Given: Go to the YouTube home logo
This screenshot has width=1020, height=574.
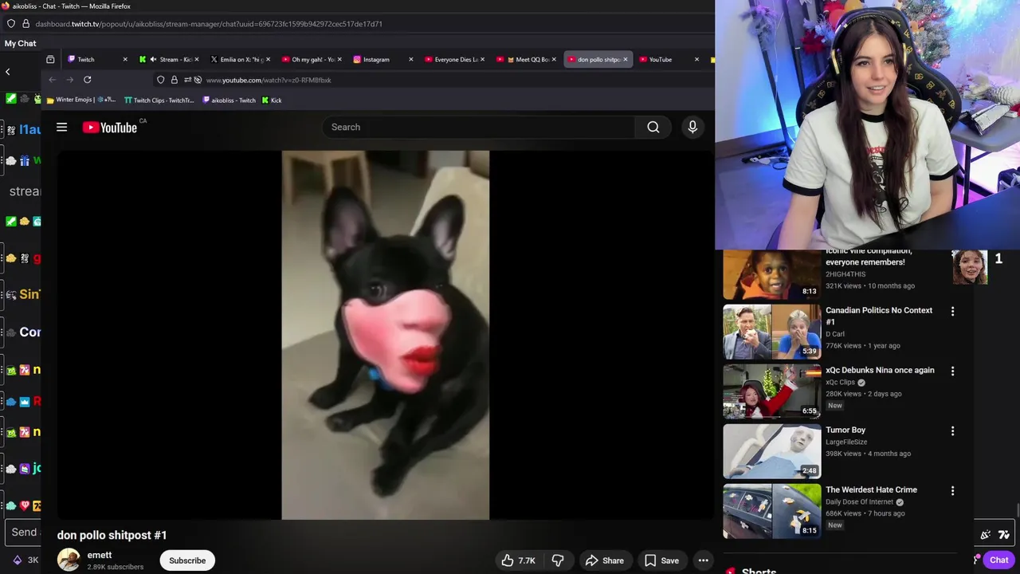Looking at the screenshot, I should [110, 128].
